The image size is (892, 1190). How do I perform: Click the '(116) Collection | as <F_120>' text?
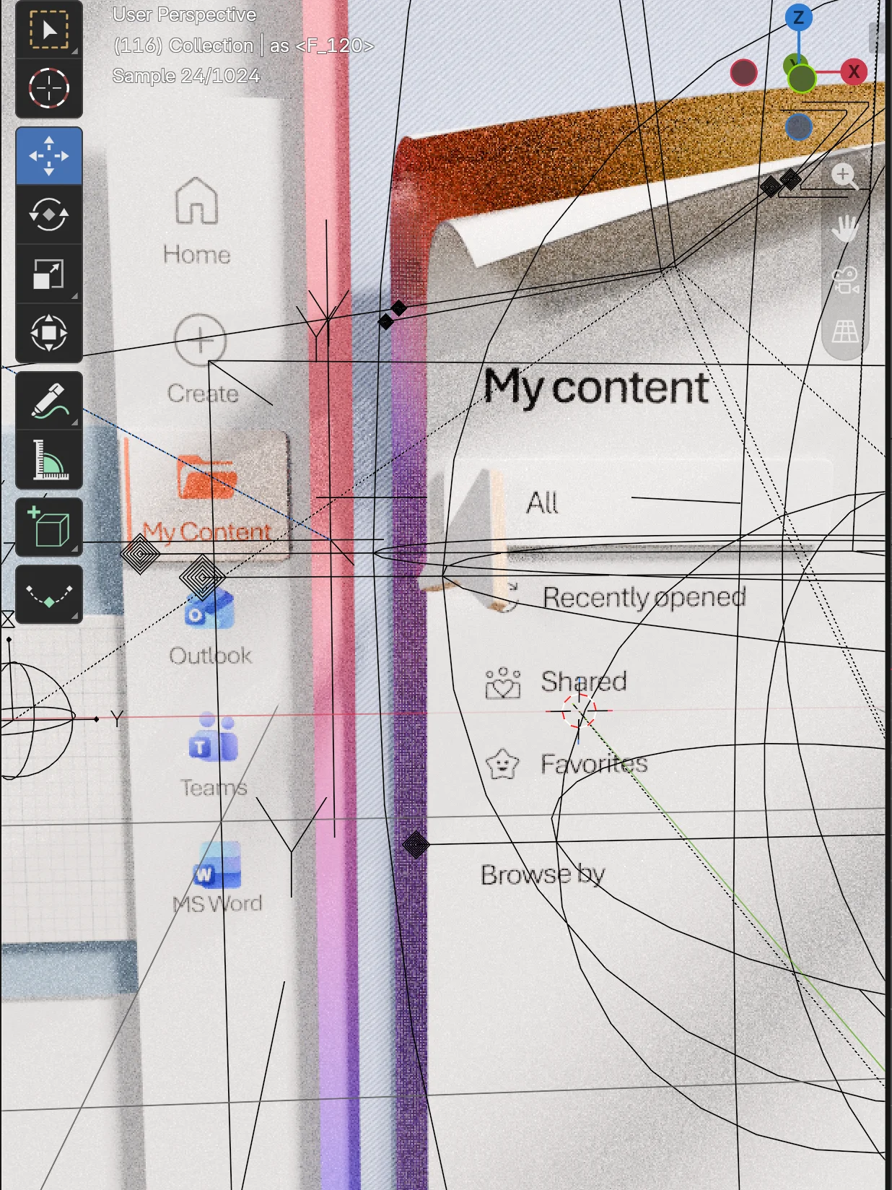pos(244,45)
